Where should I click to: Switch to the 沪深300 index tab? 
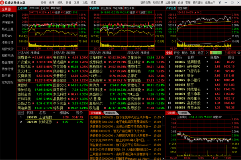[x=34, y=8]
